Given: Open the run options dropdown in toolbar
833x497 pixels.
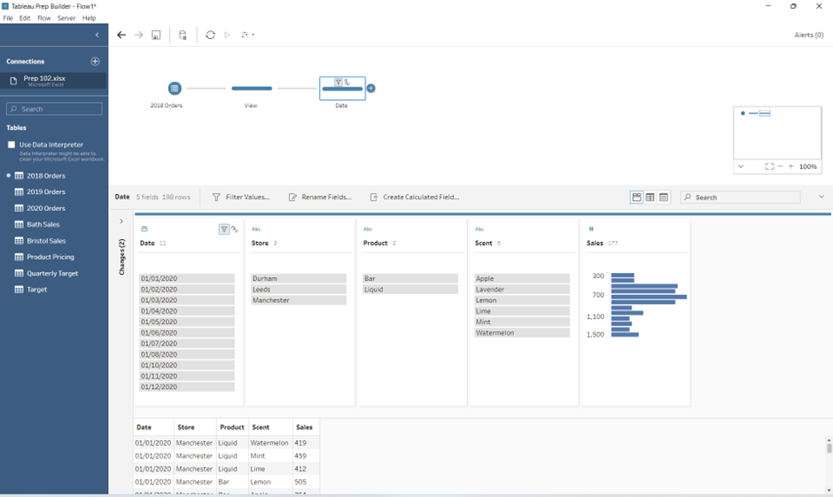Looking at the screenshot, I should point(247,35).
